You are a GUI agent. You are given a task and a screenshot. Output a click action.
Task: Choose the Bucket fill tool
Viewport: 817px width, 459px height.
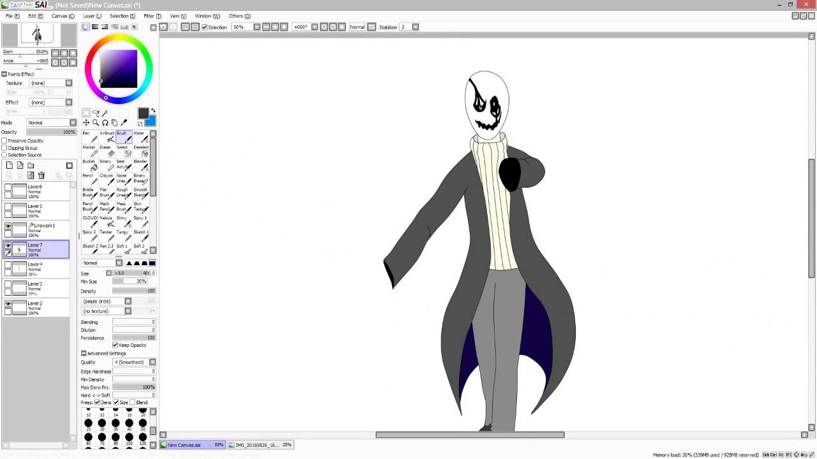pyautogui.click(x=89, y=165)
